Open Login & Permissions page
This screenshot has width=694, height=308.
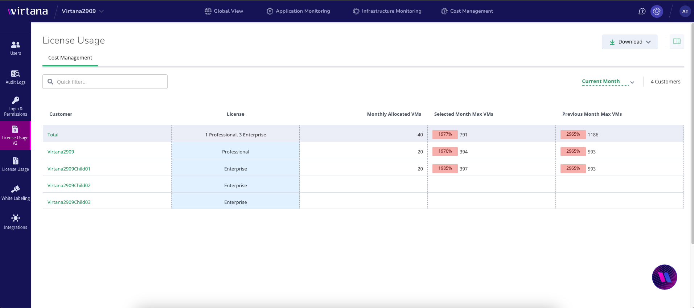(15, 106)
